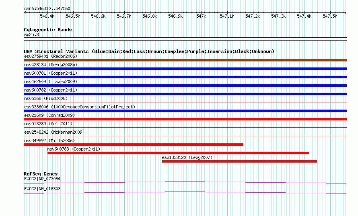The image size is (358, 216).
Task: Click the nsv428134 (Perry2008b) label
Action: click(51, 65)
